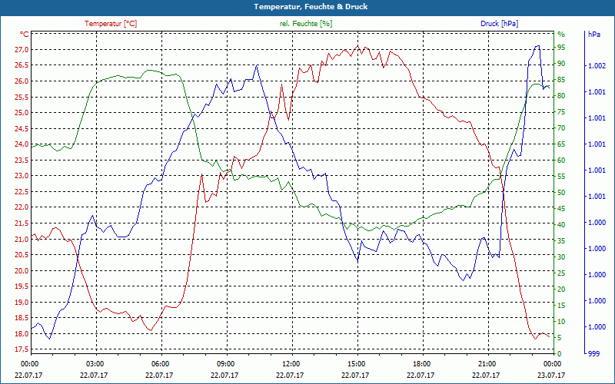
Task: Click the 00:00 label above the 23.07.17 date
Action: 552,364
